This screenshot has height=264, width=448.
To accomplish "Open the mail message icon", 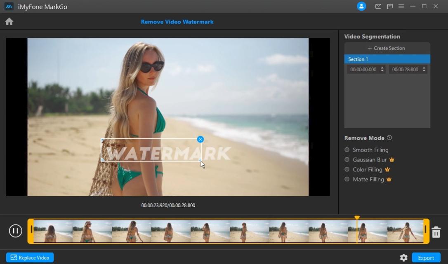I will 378,7.
